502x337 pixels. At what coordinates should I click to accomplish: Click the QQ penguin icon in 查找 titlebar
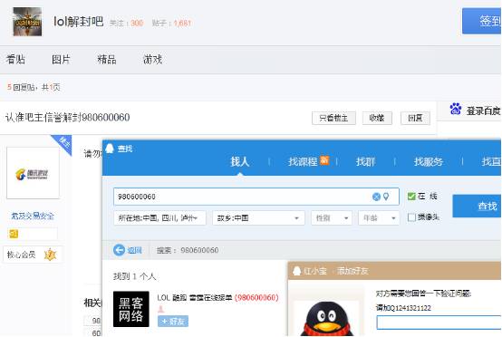[110, 149]
